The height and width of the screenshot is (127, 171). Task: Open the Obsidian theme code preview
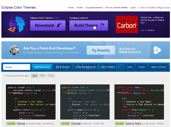point(85,102)
